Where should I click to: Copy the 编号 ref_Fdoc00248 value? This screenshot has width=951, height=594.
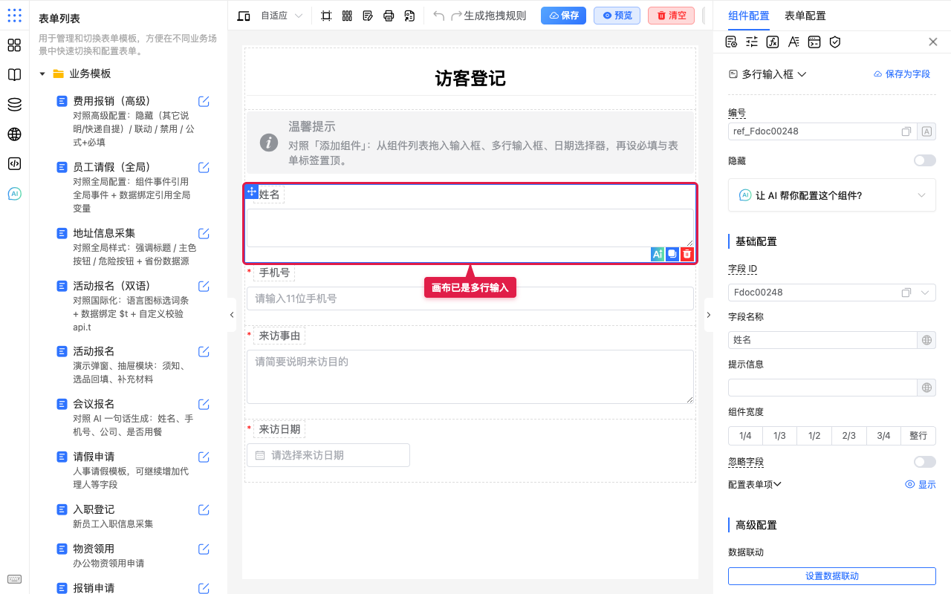coord(906,131)
